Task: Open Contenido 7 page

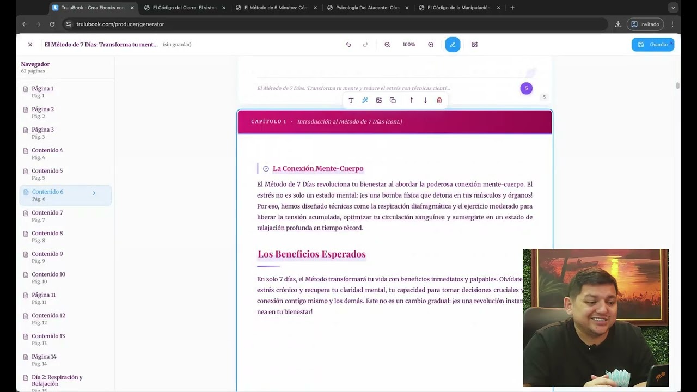Action: click(x=65, y=216)
